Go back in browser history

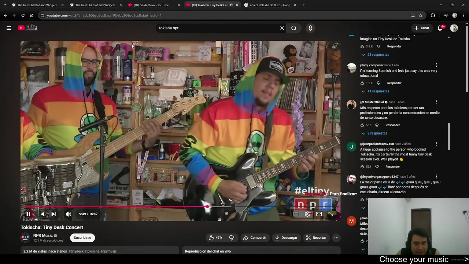pyautogui.click(x=5, y=15)
